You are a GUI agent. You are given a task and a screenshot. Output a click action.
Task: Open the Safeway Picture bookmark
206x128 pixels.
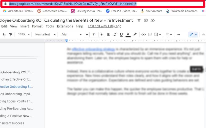[86, 11]
